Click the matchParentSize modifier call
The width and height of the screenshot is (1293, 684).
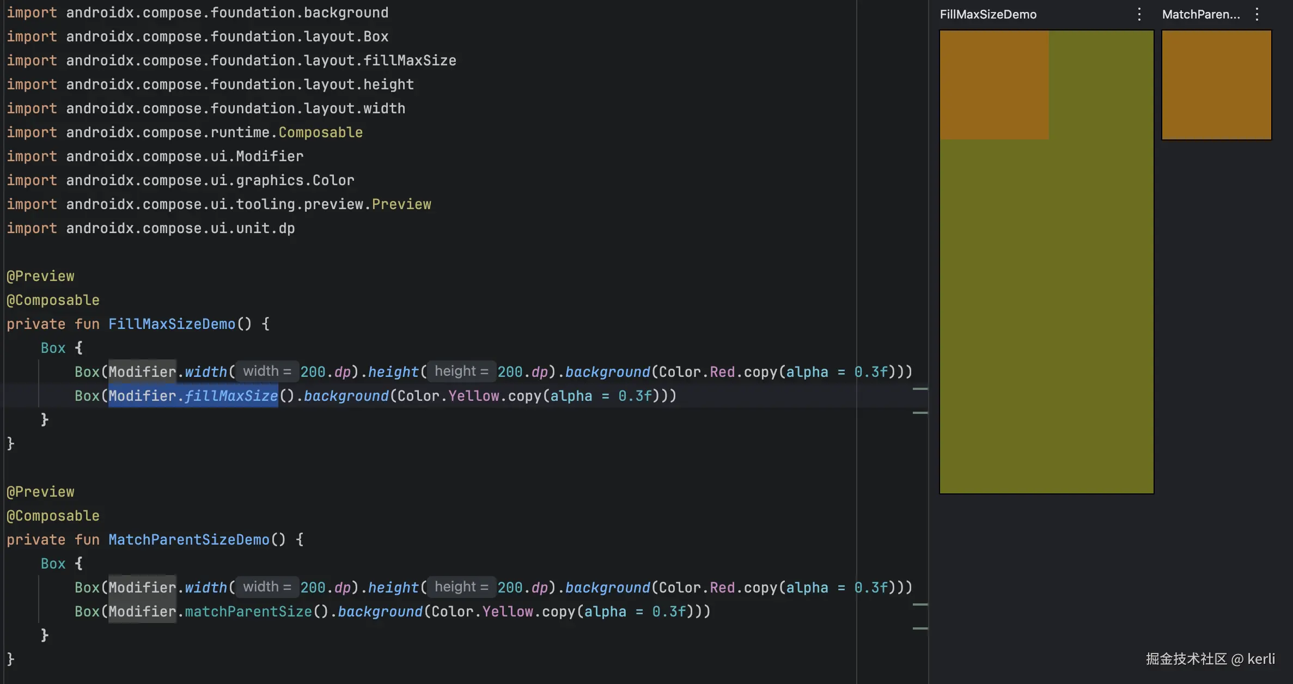coord(248,612)
